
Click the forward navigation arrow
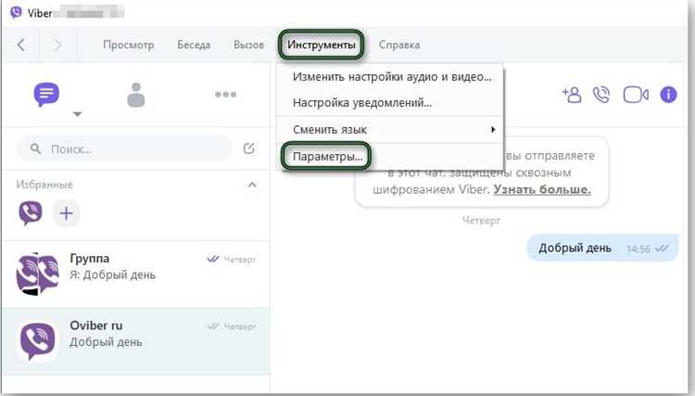point(57,45)
